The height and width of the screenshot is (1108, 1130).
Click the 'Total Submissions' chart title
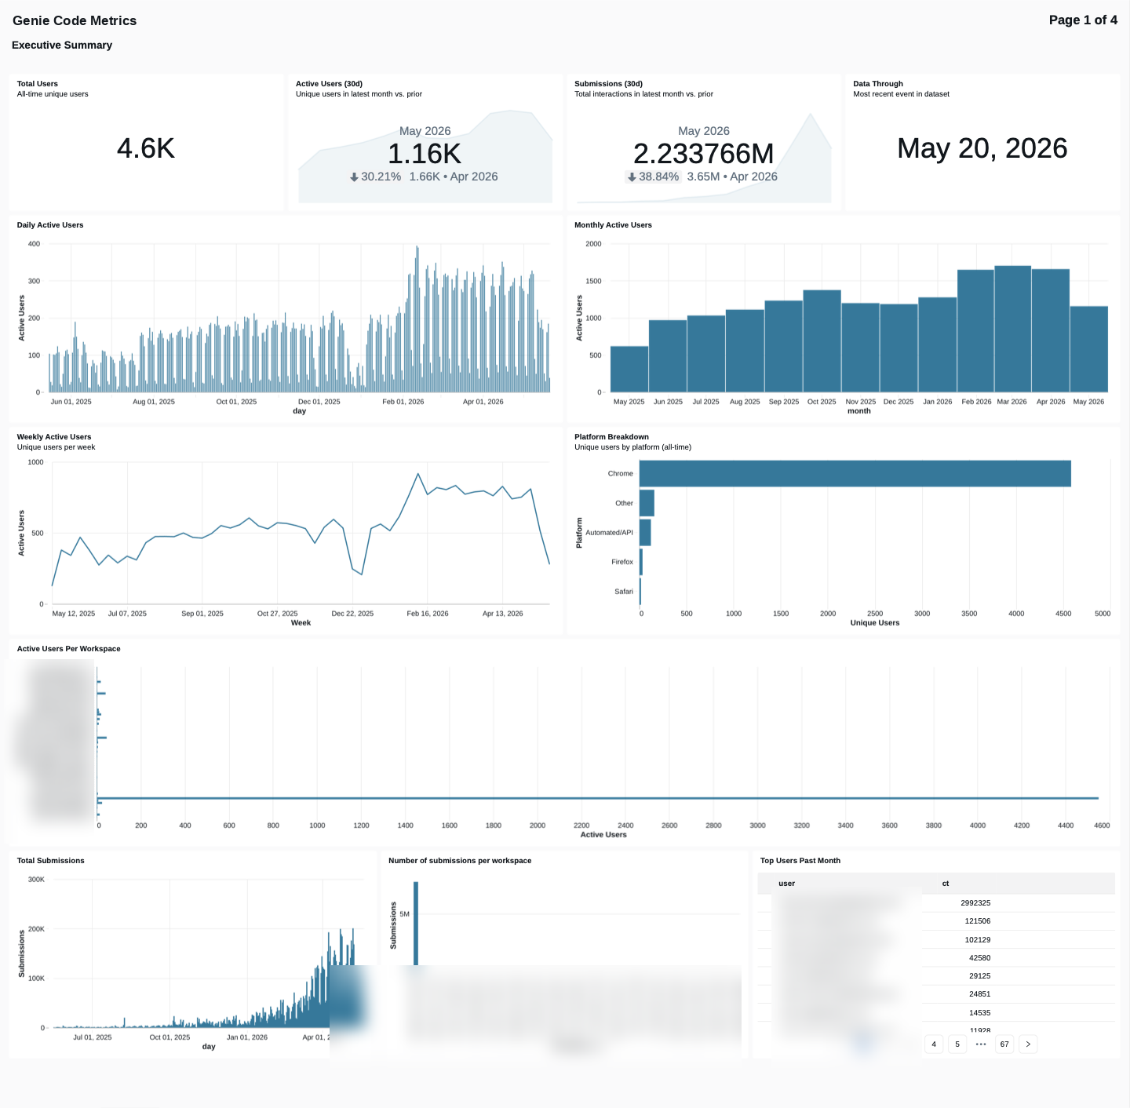(51, 861)
